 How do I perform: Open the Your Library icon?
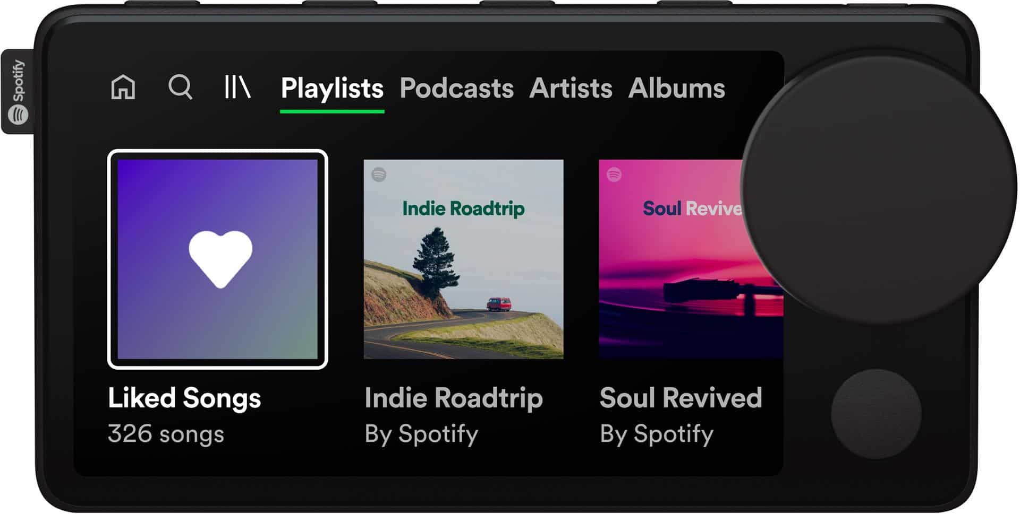[237, 87]
